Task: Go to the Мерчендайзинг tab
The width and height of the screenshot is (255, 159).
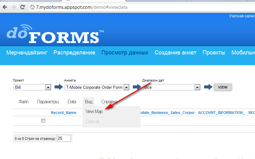Action: 27,53
